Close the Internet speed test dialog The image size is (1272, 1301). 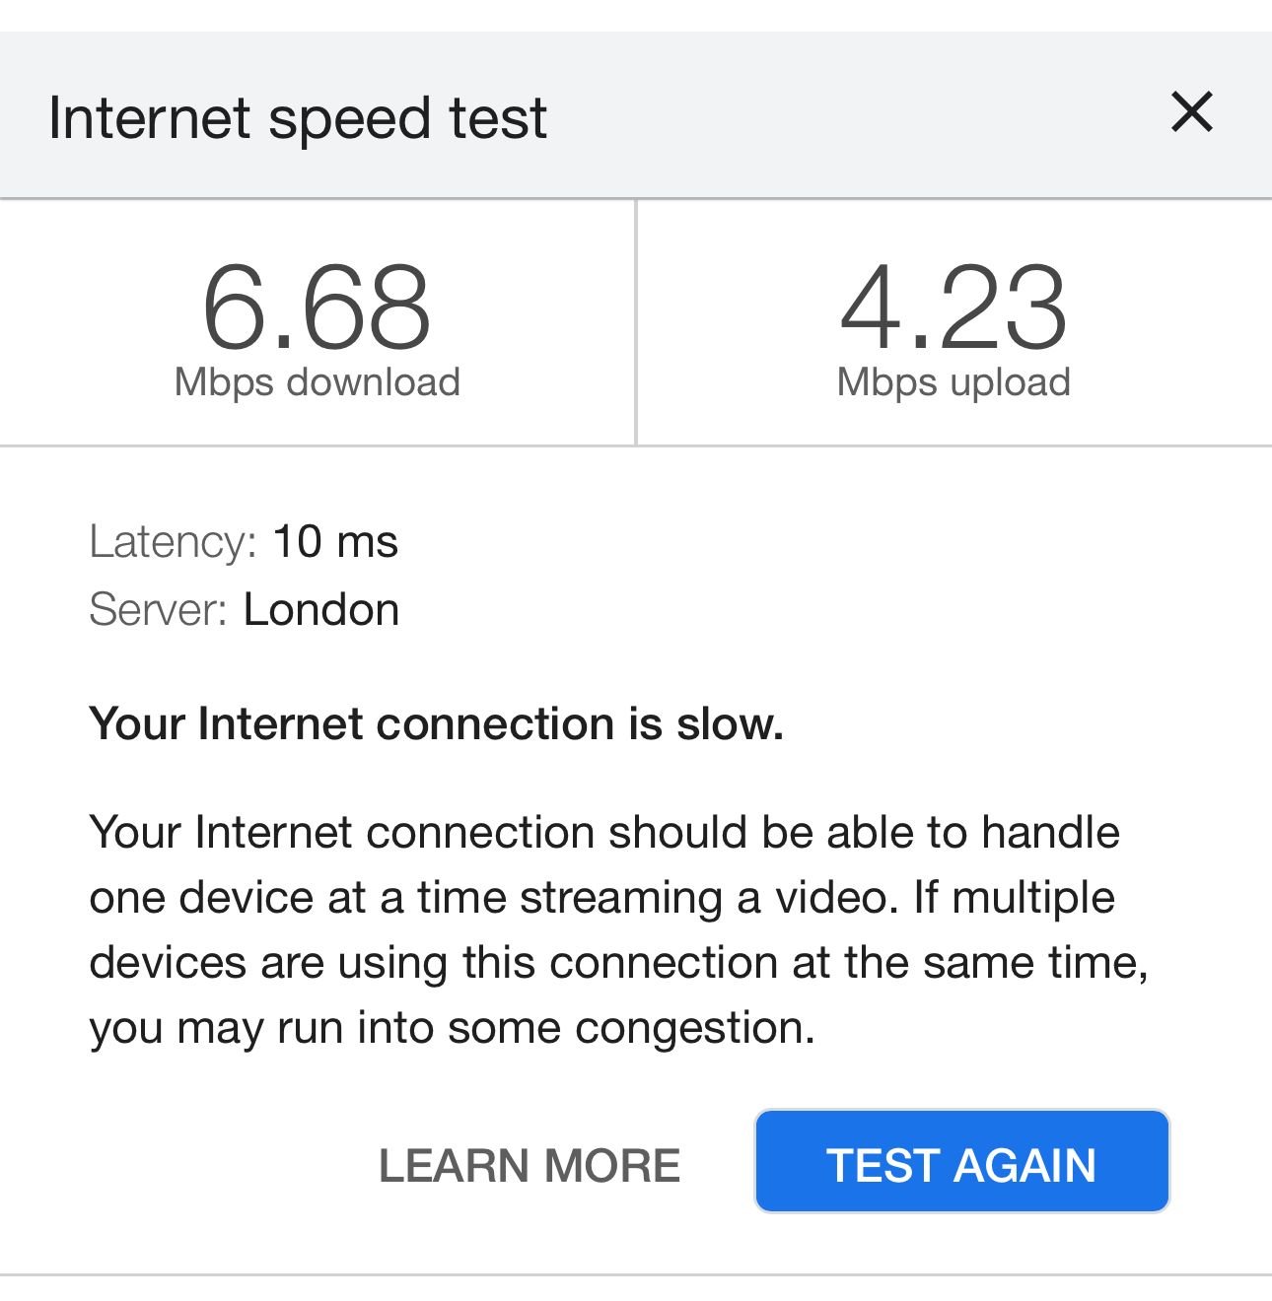coord(1191,112)
